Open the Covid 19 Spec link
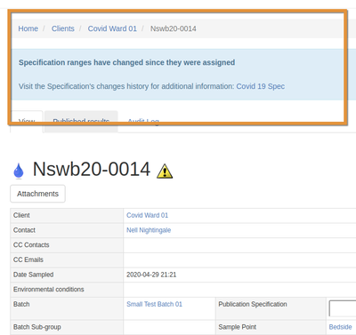Screen dimensions: 356x335 [261, 86]
